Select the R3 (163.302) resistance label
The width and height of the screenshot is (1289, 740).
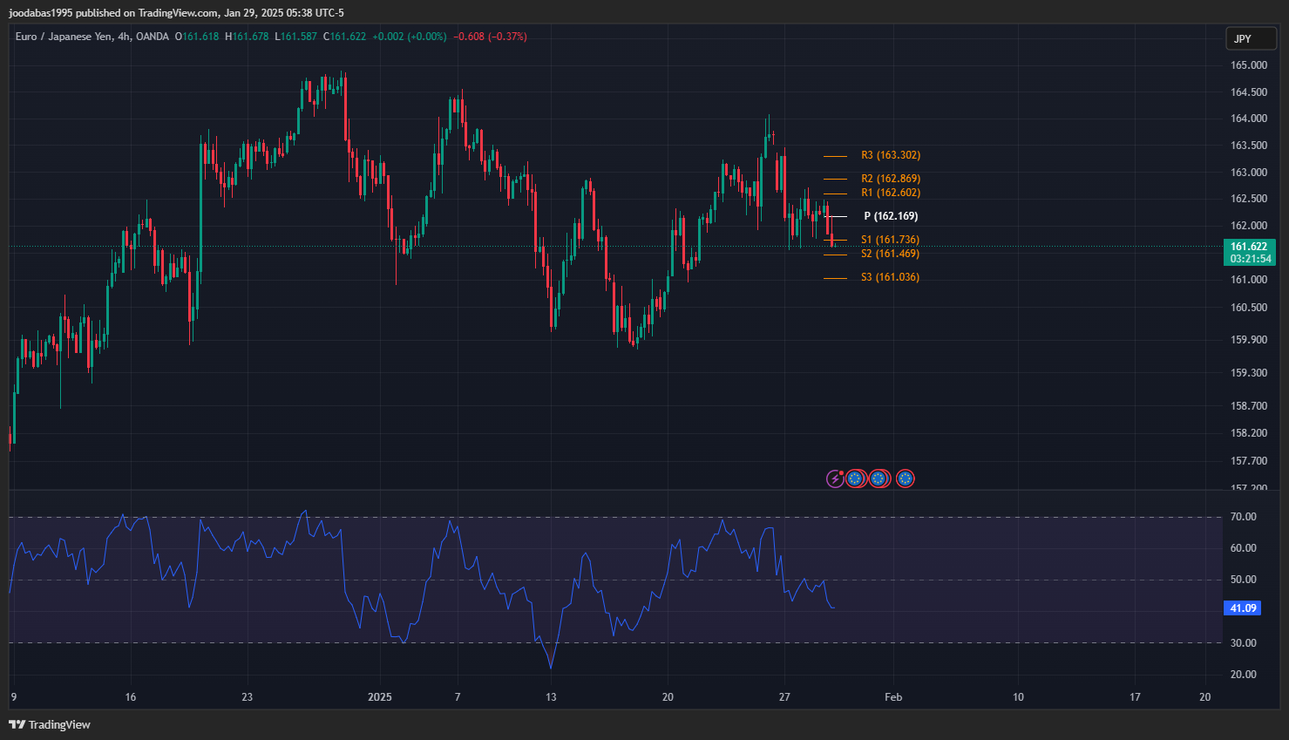[x=891, y=155]
